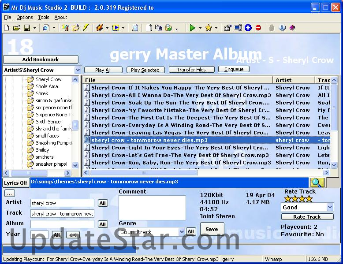Toggle the Lyrics Off button

(x=15, y=183)
